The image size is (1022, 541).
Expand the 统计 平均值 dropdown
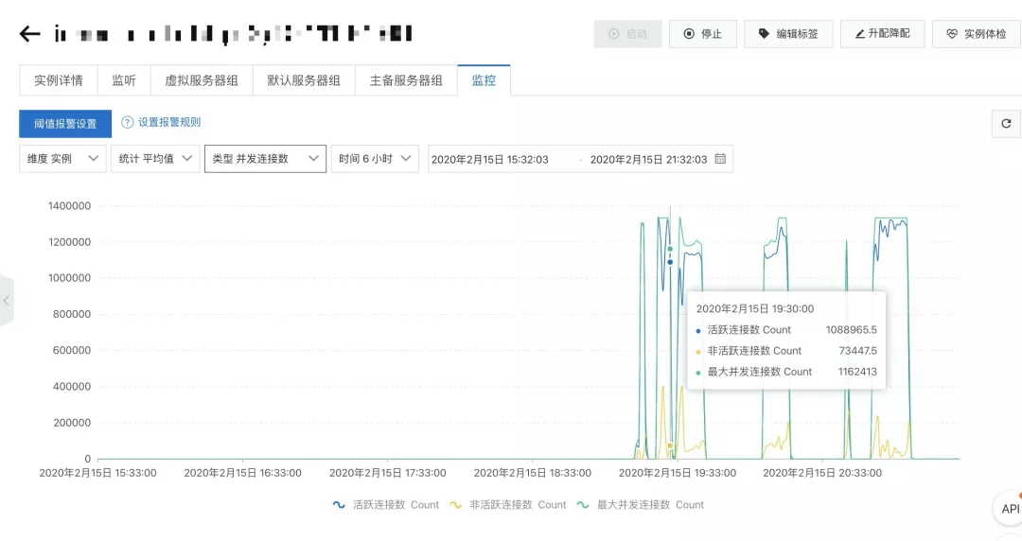tap(154, 158)
